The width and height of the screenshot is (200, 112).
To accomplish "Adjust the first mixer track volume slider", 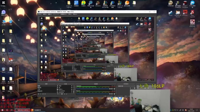I will [93, 89].
